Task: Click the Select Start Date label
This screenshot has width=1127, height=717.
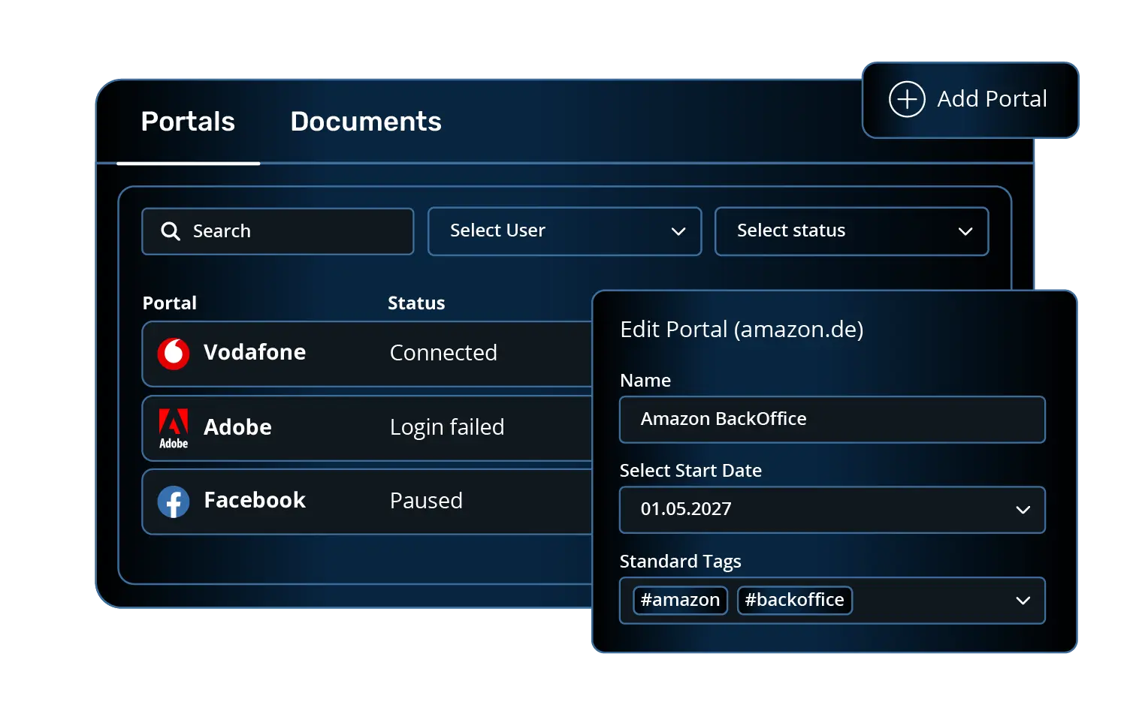Action: [690, 471]
